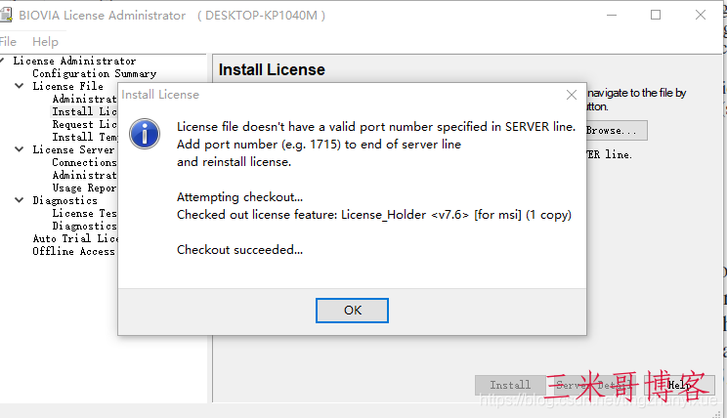
Task: Click the 'Checked out license feature' line
Action: 373,215
